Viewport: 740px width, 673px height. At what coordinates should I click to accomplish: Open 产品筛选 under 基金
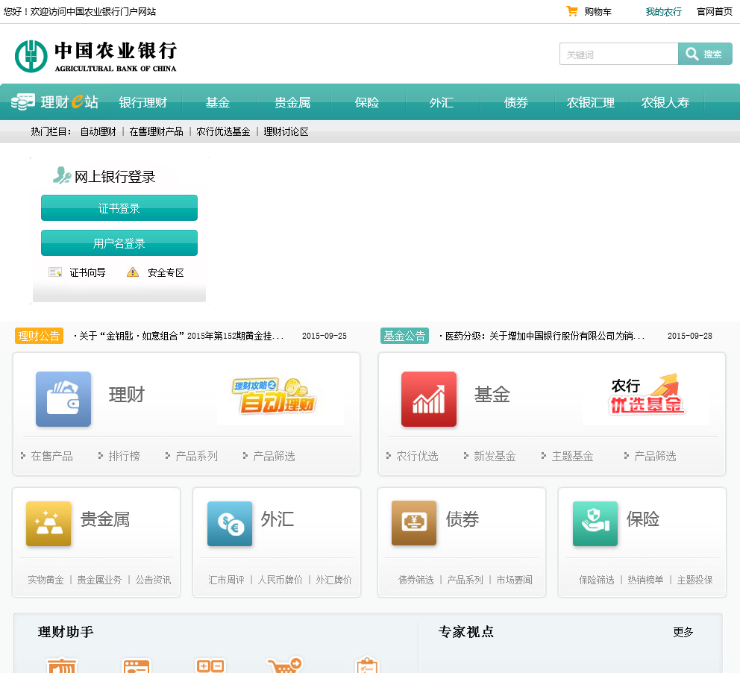click(654, 456)
